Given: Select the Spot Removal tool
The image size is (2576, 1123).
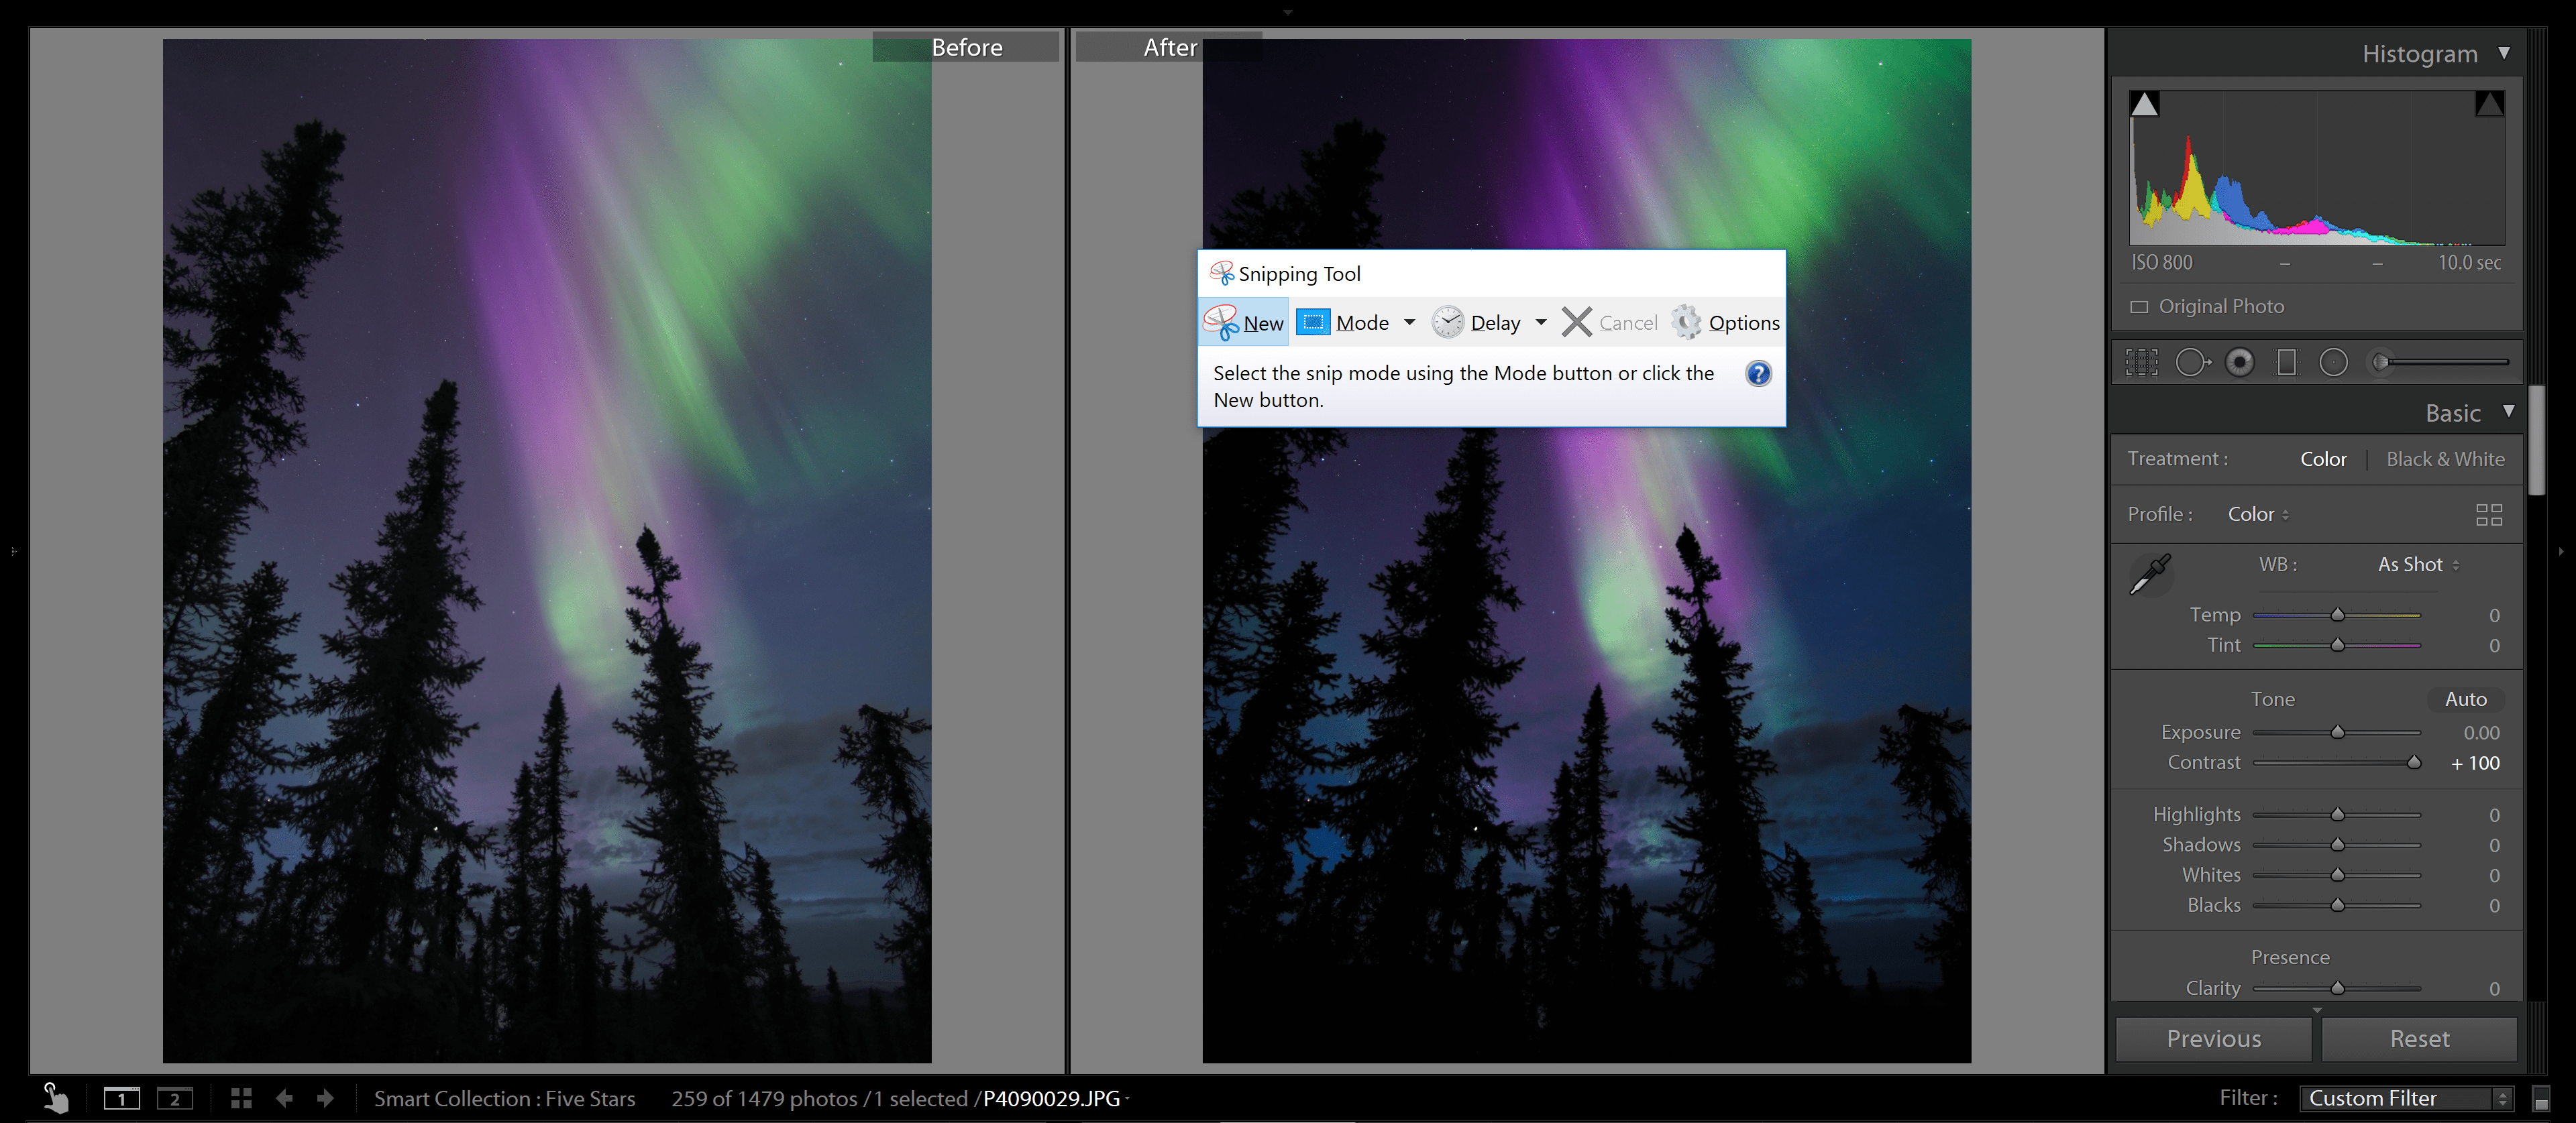Looking at the screenshot, I should tap(2192, 361).
